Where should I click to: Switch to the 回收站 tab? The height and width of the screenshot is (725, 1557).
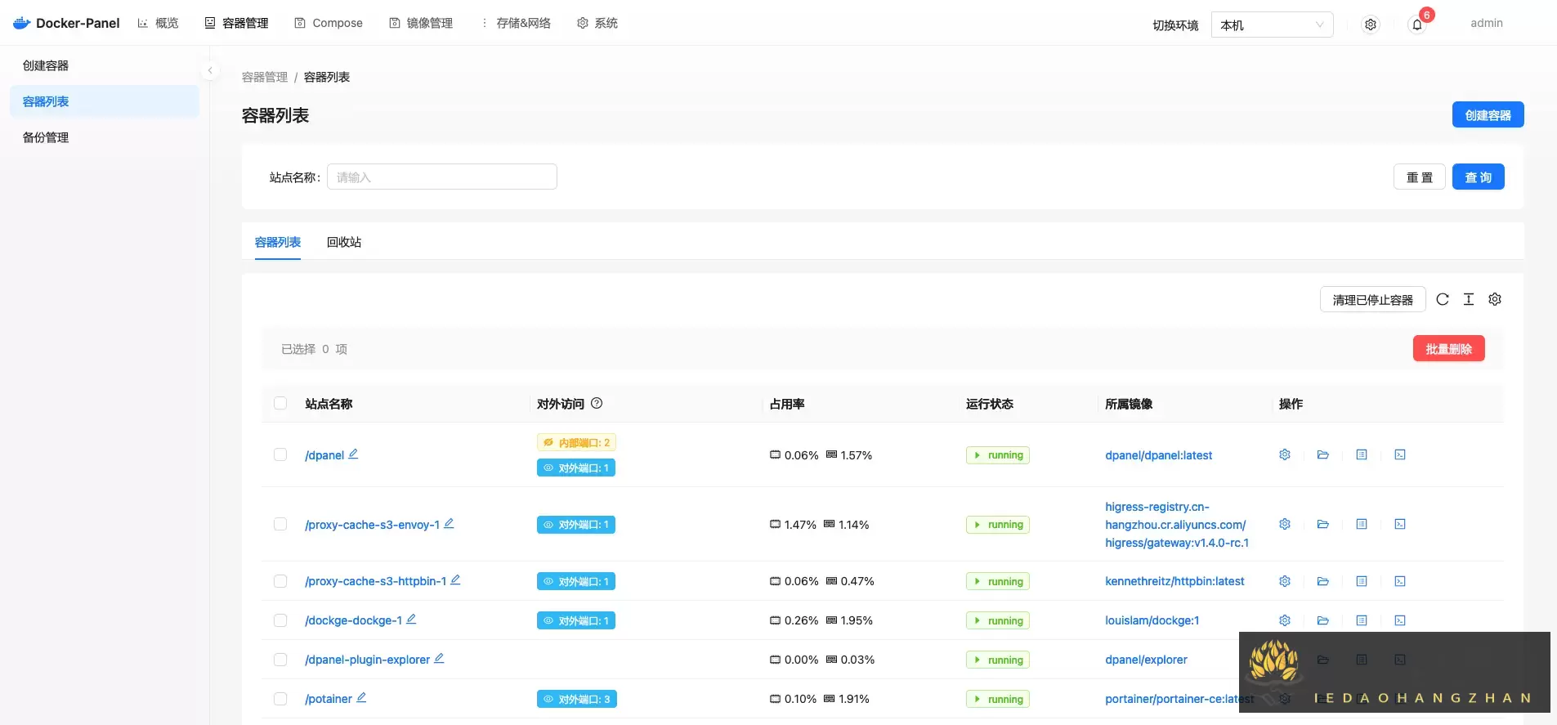[344, 242]
